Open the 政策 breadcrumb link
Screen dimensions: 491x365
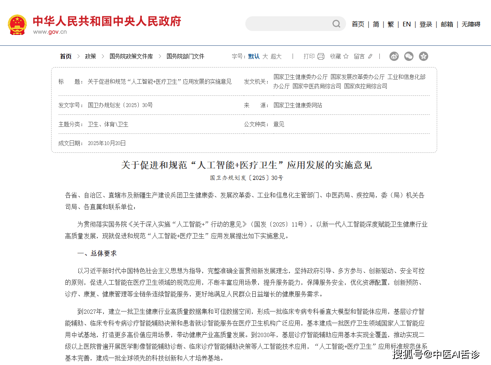(x=91, y=57)
